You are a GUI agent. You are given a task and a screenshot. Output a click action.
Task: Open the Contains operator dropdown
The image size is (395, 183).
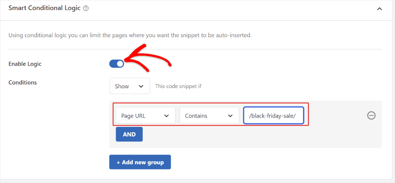[209, 116]
